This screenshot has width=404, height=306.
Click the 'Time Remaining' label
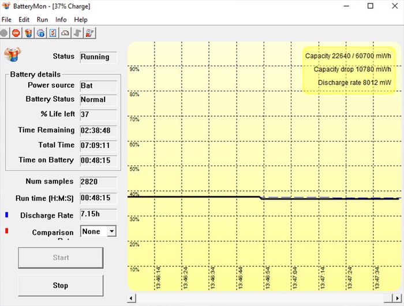(46, 130)
